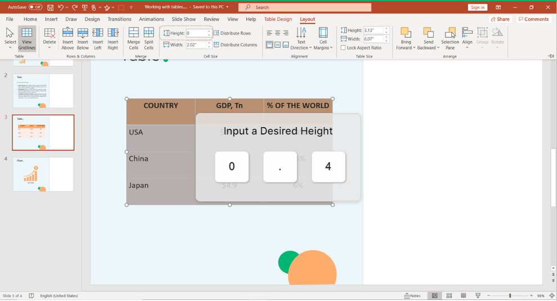Align text to bottom of cell
This screenshot has height=301, width=557.
point(286,45)
